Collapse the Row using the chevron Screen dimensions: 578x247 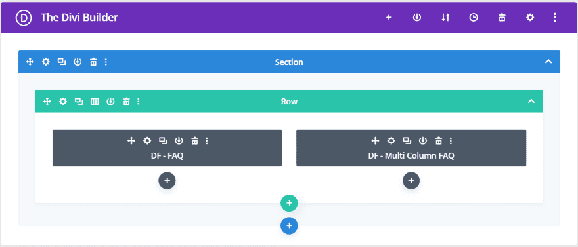point(531,101)
